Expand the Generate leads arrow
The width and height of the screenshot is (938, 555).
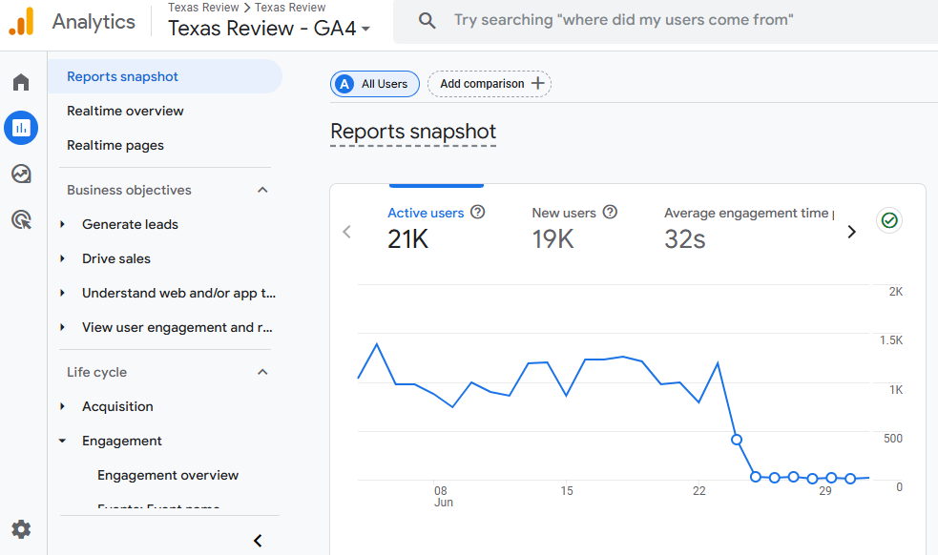coord(62,224)
